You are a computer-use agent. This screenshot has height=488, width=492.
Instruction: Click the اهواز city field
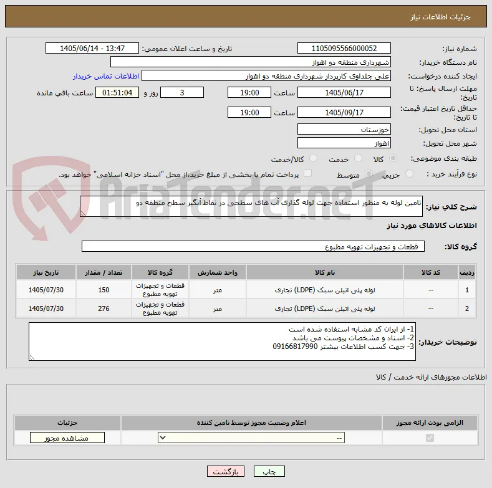click(x=344, y=143)
